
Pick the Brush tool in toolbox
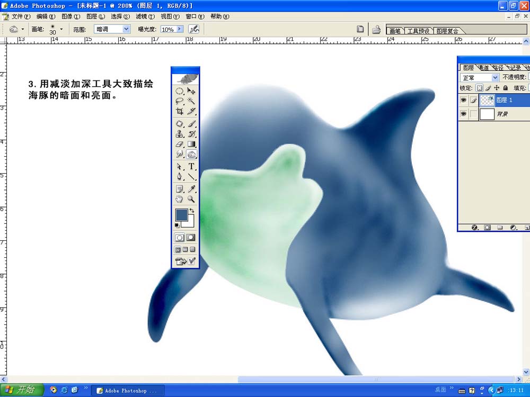coord(191,124)
